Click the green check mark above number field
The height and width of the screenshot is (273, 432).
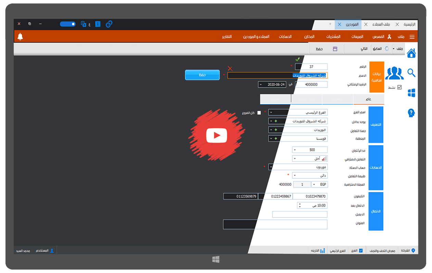297,60
